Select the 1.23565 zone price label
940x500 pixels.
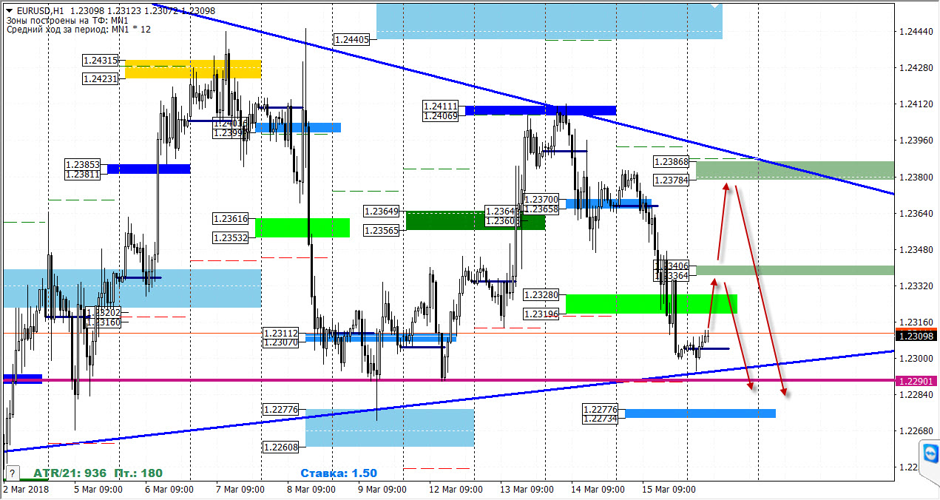pos(382,230)
